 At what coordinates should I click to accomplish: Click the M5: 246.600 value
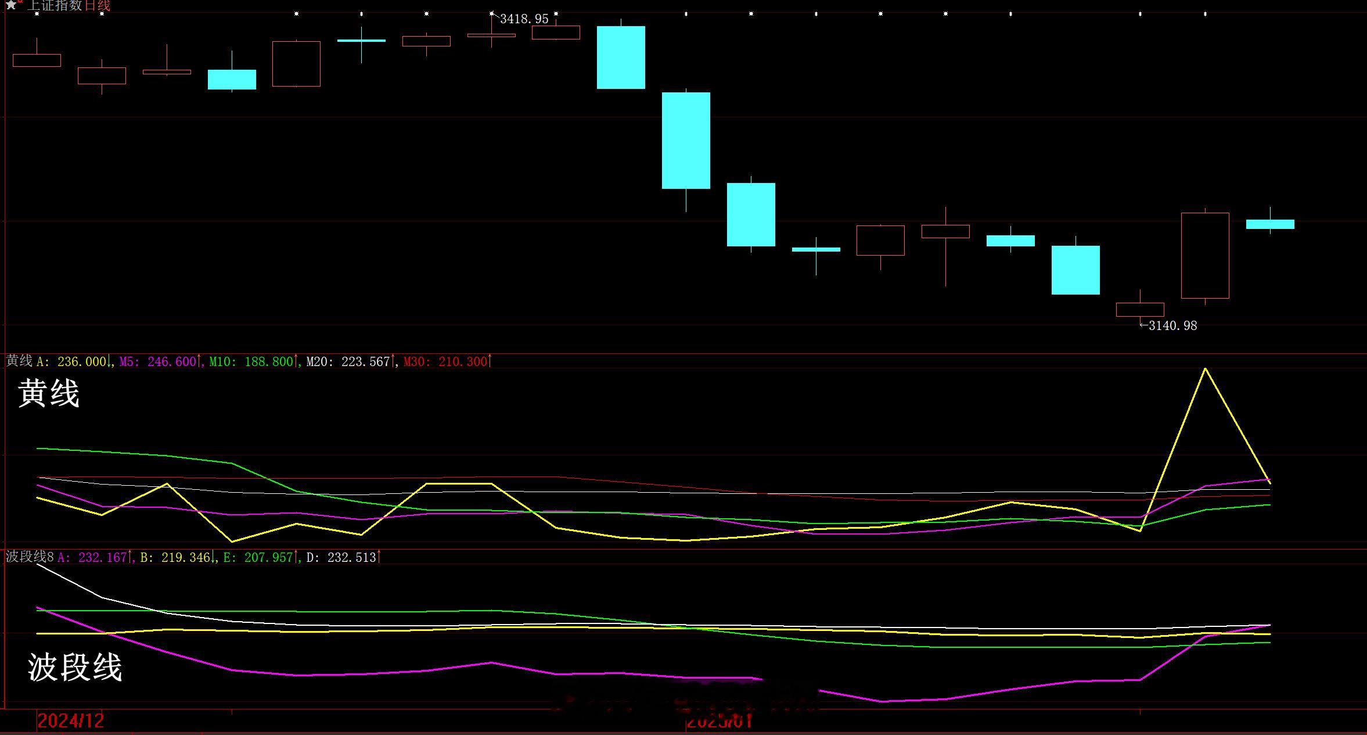[159, 361]
